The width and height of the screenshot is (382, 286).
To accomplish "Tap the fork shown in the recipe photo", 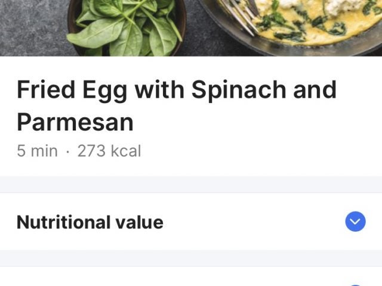I will [x=239, y=12].
